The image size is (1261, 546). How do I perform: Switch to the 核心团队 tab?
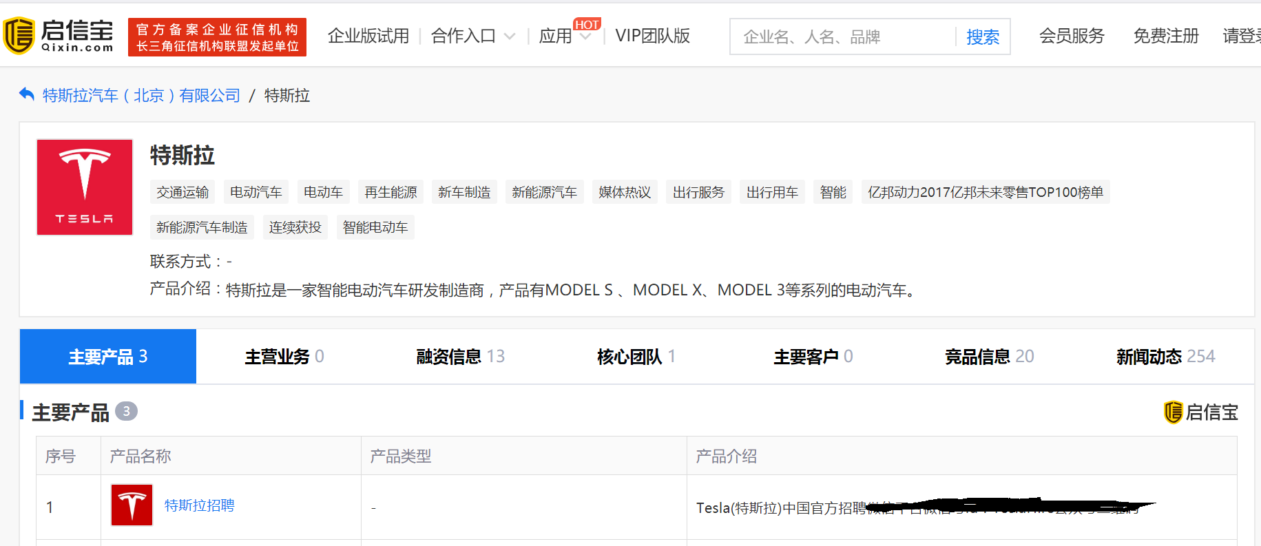(x=637, y=356)
